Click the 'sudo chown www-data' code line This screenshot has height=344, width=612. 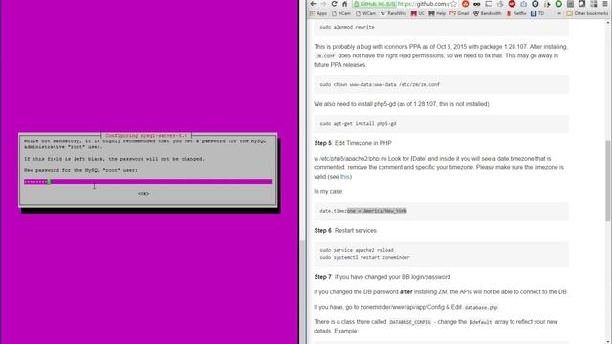click(380, 84)
